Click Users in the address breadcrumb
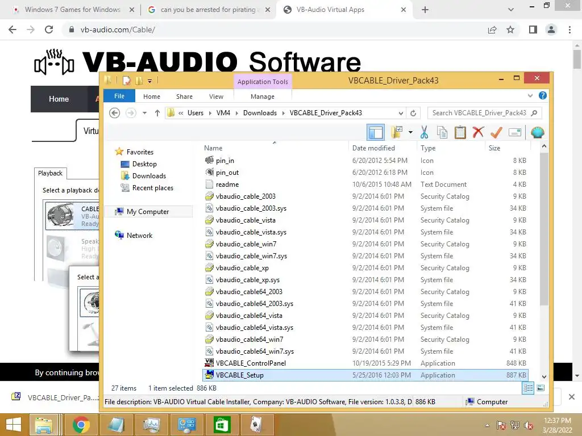This screenshot has width=582, height=436. tap(196, 113)
